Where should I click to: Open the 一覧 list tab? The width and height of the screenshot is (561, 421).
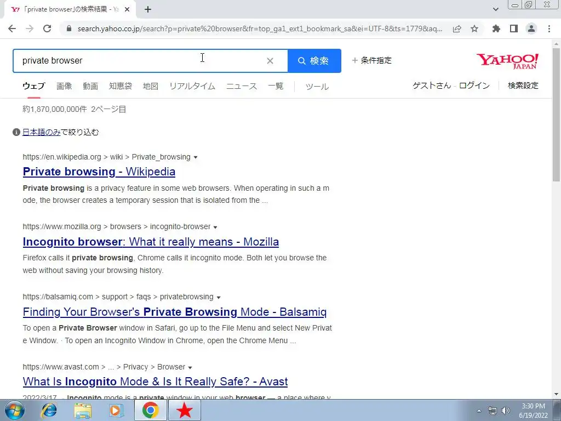[276, 86]
